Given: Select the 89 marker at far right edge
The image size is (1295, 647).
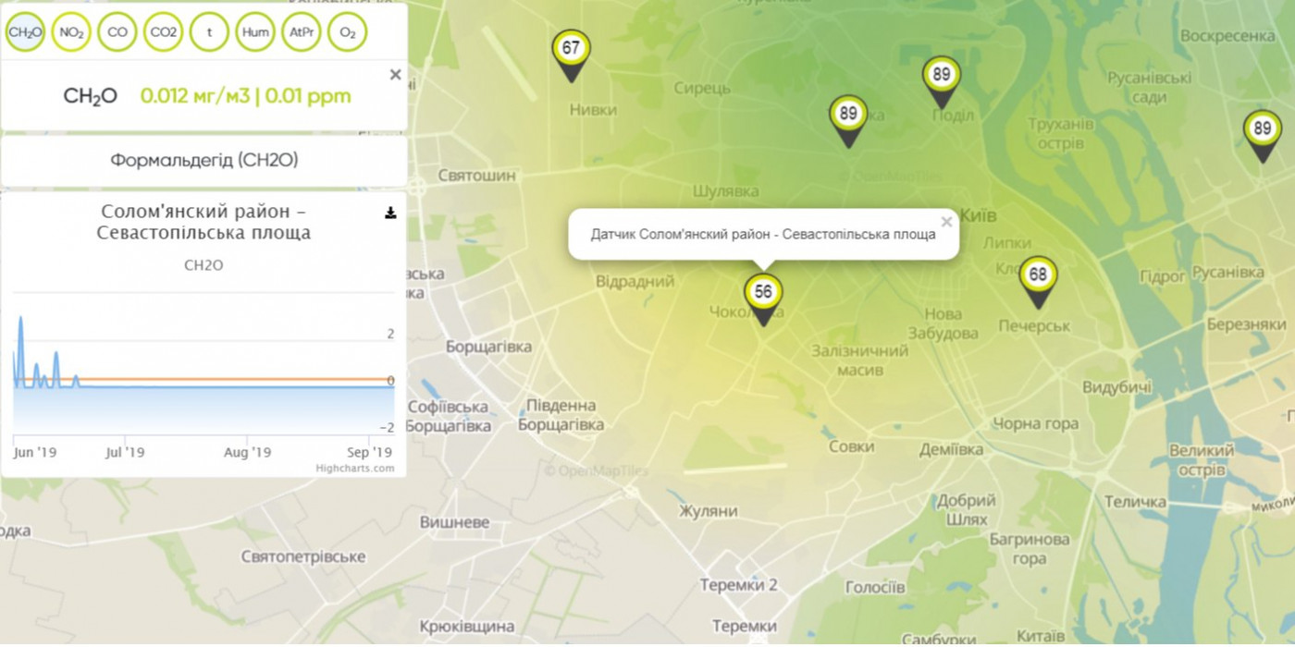Looking at the screenshot, I should click(x=1262, y=130).
